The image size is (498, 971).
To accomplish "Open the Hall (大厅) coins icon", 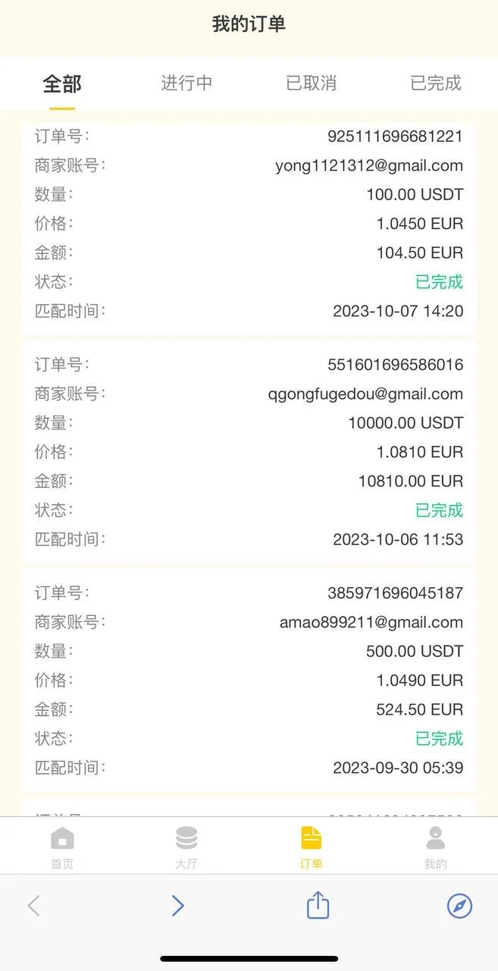I will point(186,839).
